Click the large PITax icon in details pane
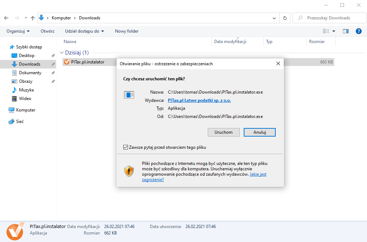Image resolution: width=367 pixels, height=242 pixels. pos(15,231)
